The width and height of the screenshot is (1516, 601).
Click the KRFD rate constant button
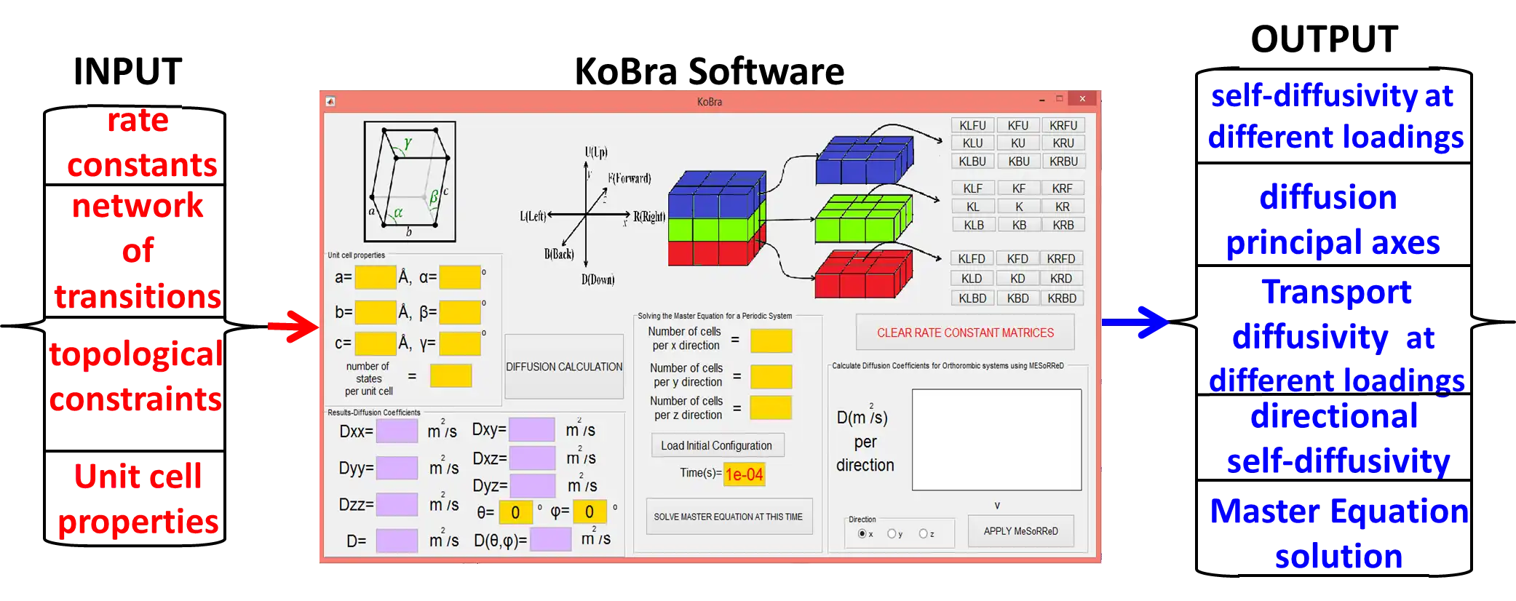tap(1062, 258)
